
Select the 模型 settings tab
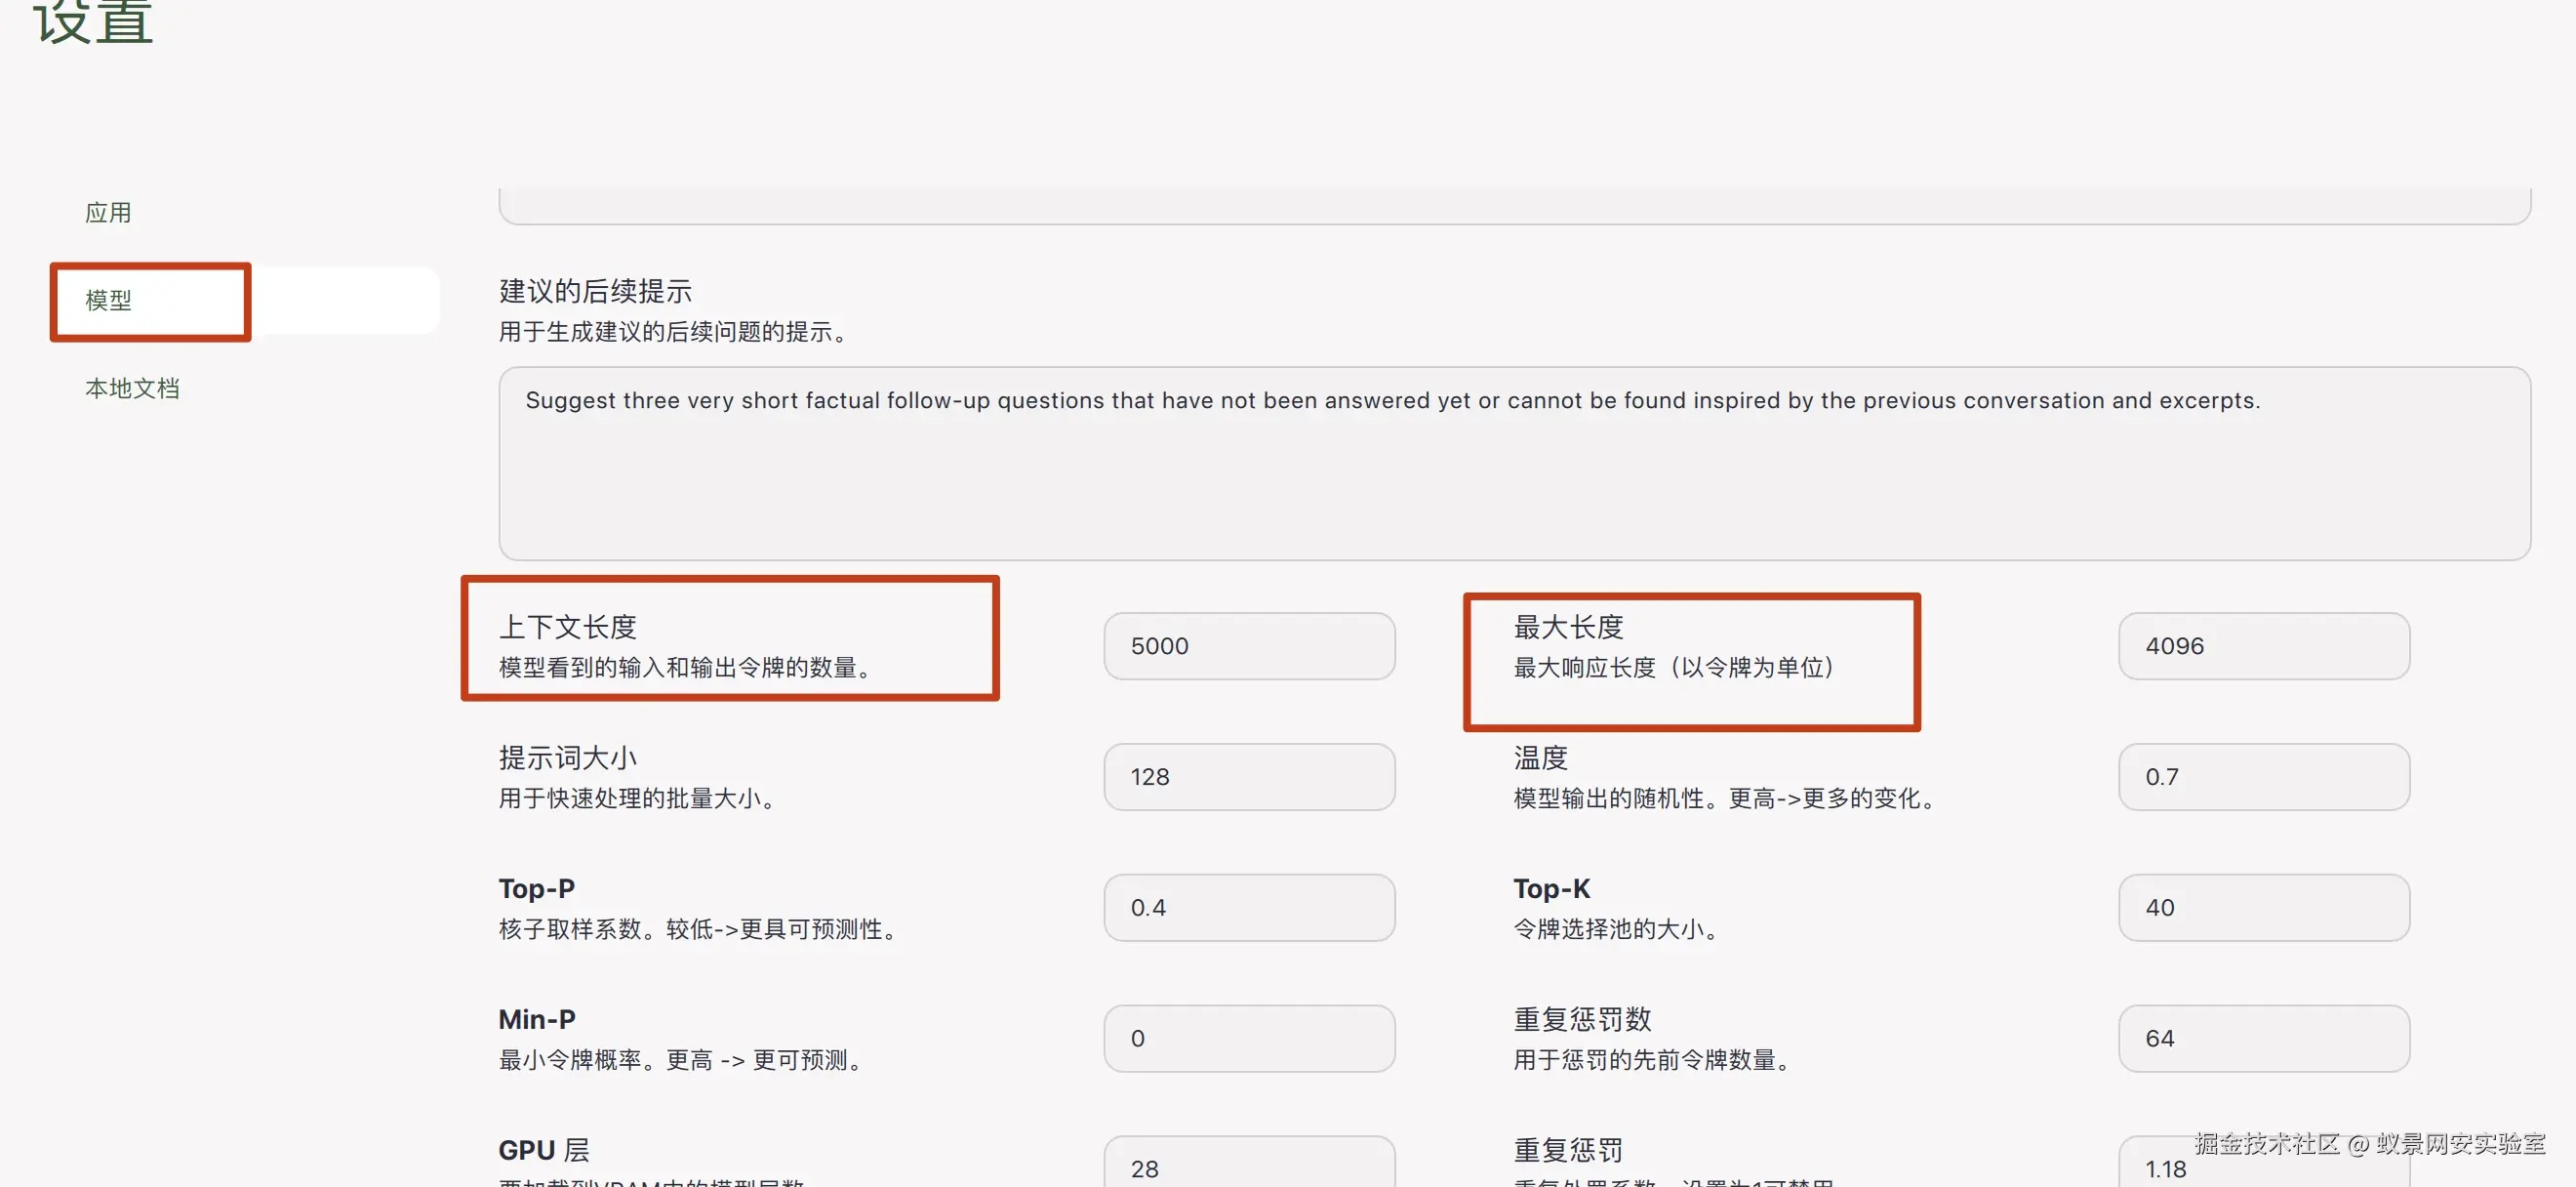click(x=108, y=300)
